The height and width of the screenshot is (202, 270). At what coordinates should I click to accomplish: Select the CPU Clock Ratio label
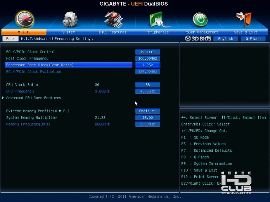click(x=22, y=85)
